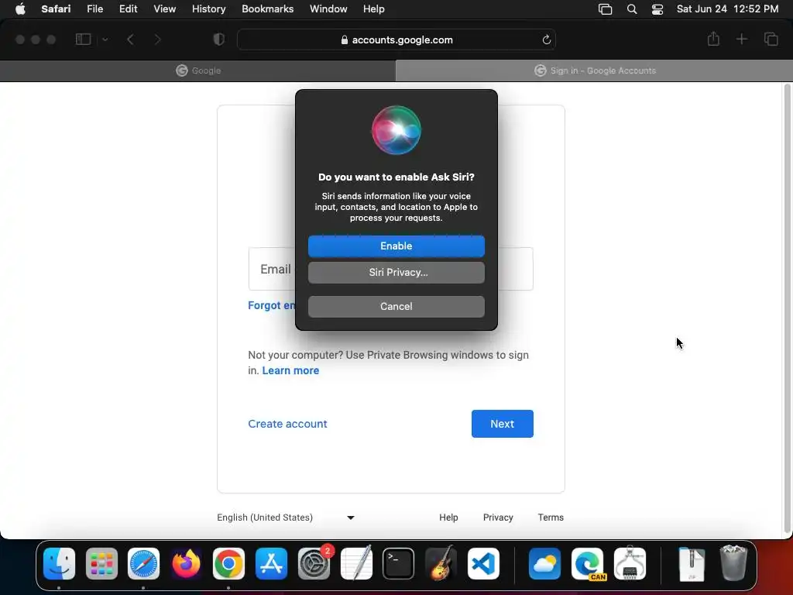This screenshot has width=793, height=595.
Task: Click Enable in the Siri dialog
Action: click(x=396, y=246)
